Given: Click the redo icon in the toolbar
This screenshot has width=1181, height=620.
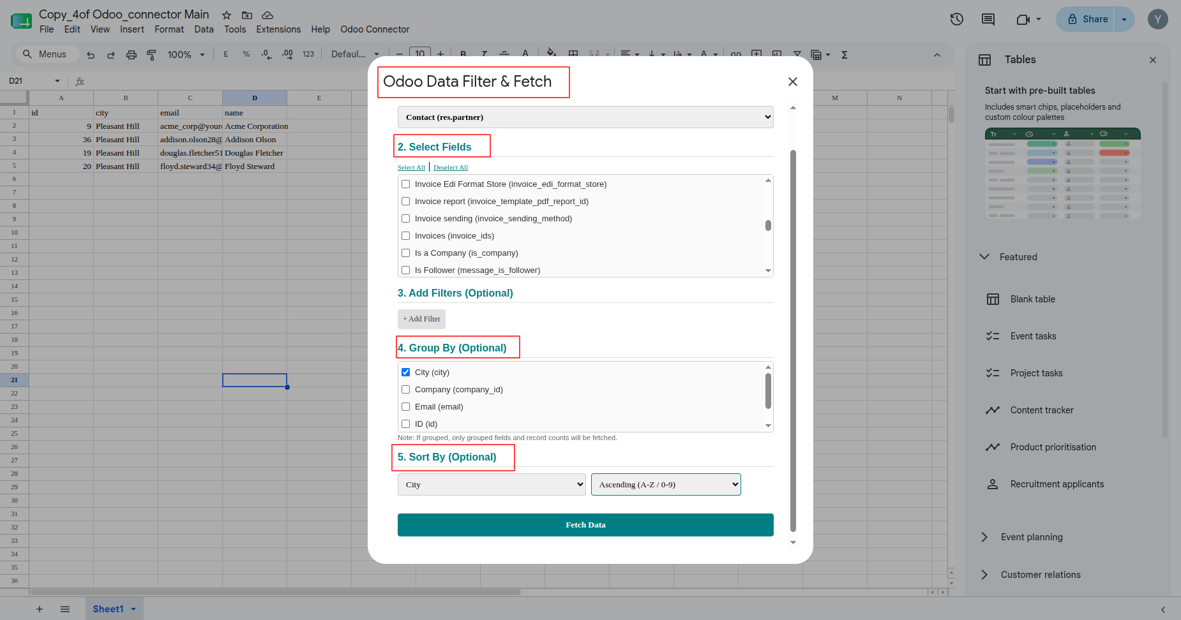Looking at the screenshot, I should pyautogui.click(x=111, y=55).
